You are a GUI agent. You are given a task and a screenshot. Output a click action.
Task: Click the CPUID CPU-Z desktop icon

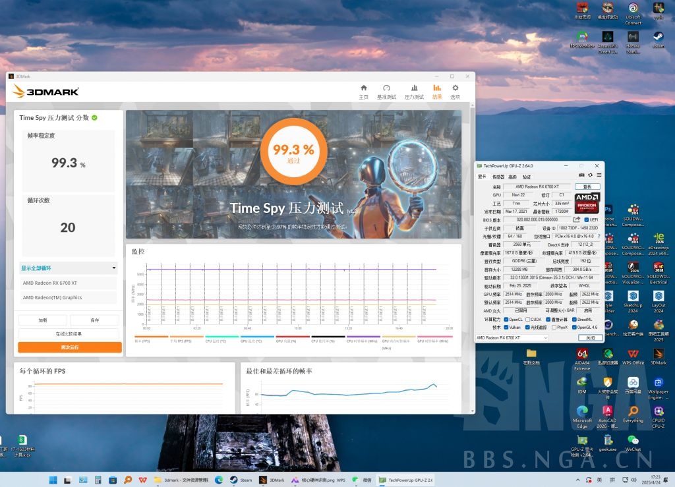pos(659,417)
